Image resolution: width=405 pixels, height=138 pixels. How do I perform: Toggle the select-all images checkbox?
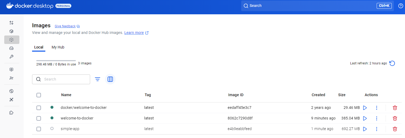(39, 95)
